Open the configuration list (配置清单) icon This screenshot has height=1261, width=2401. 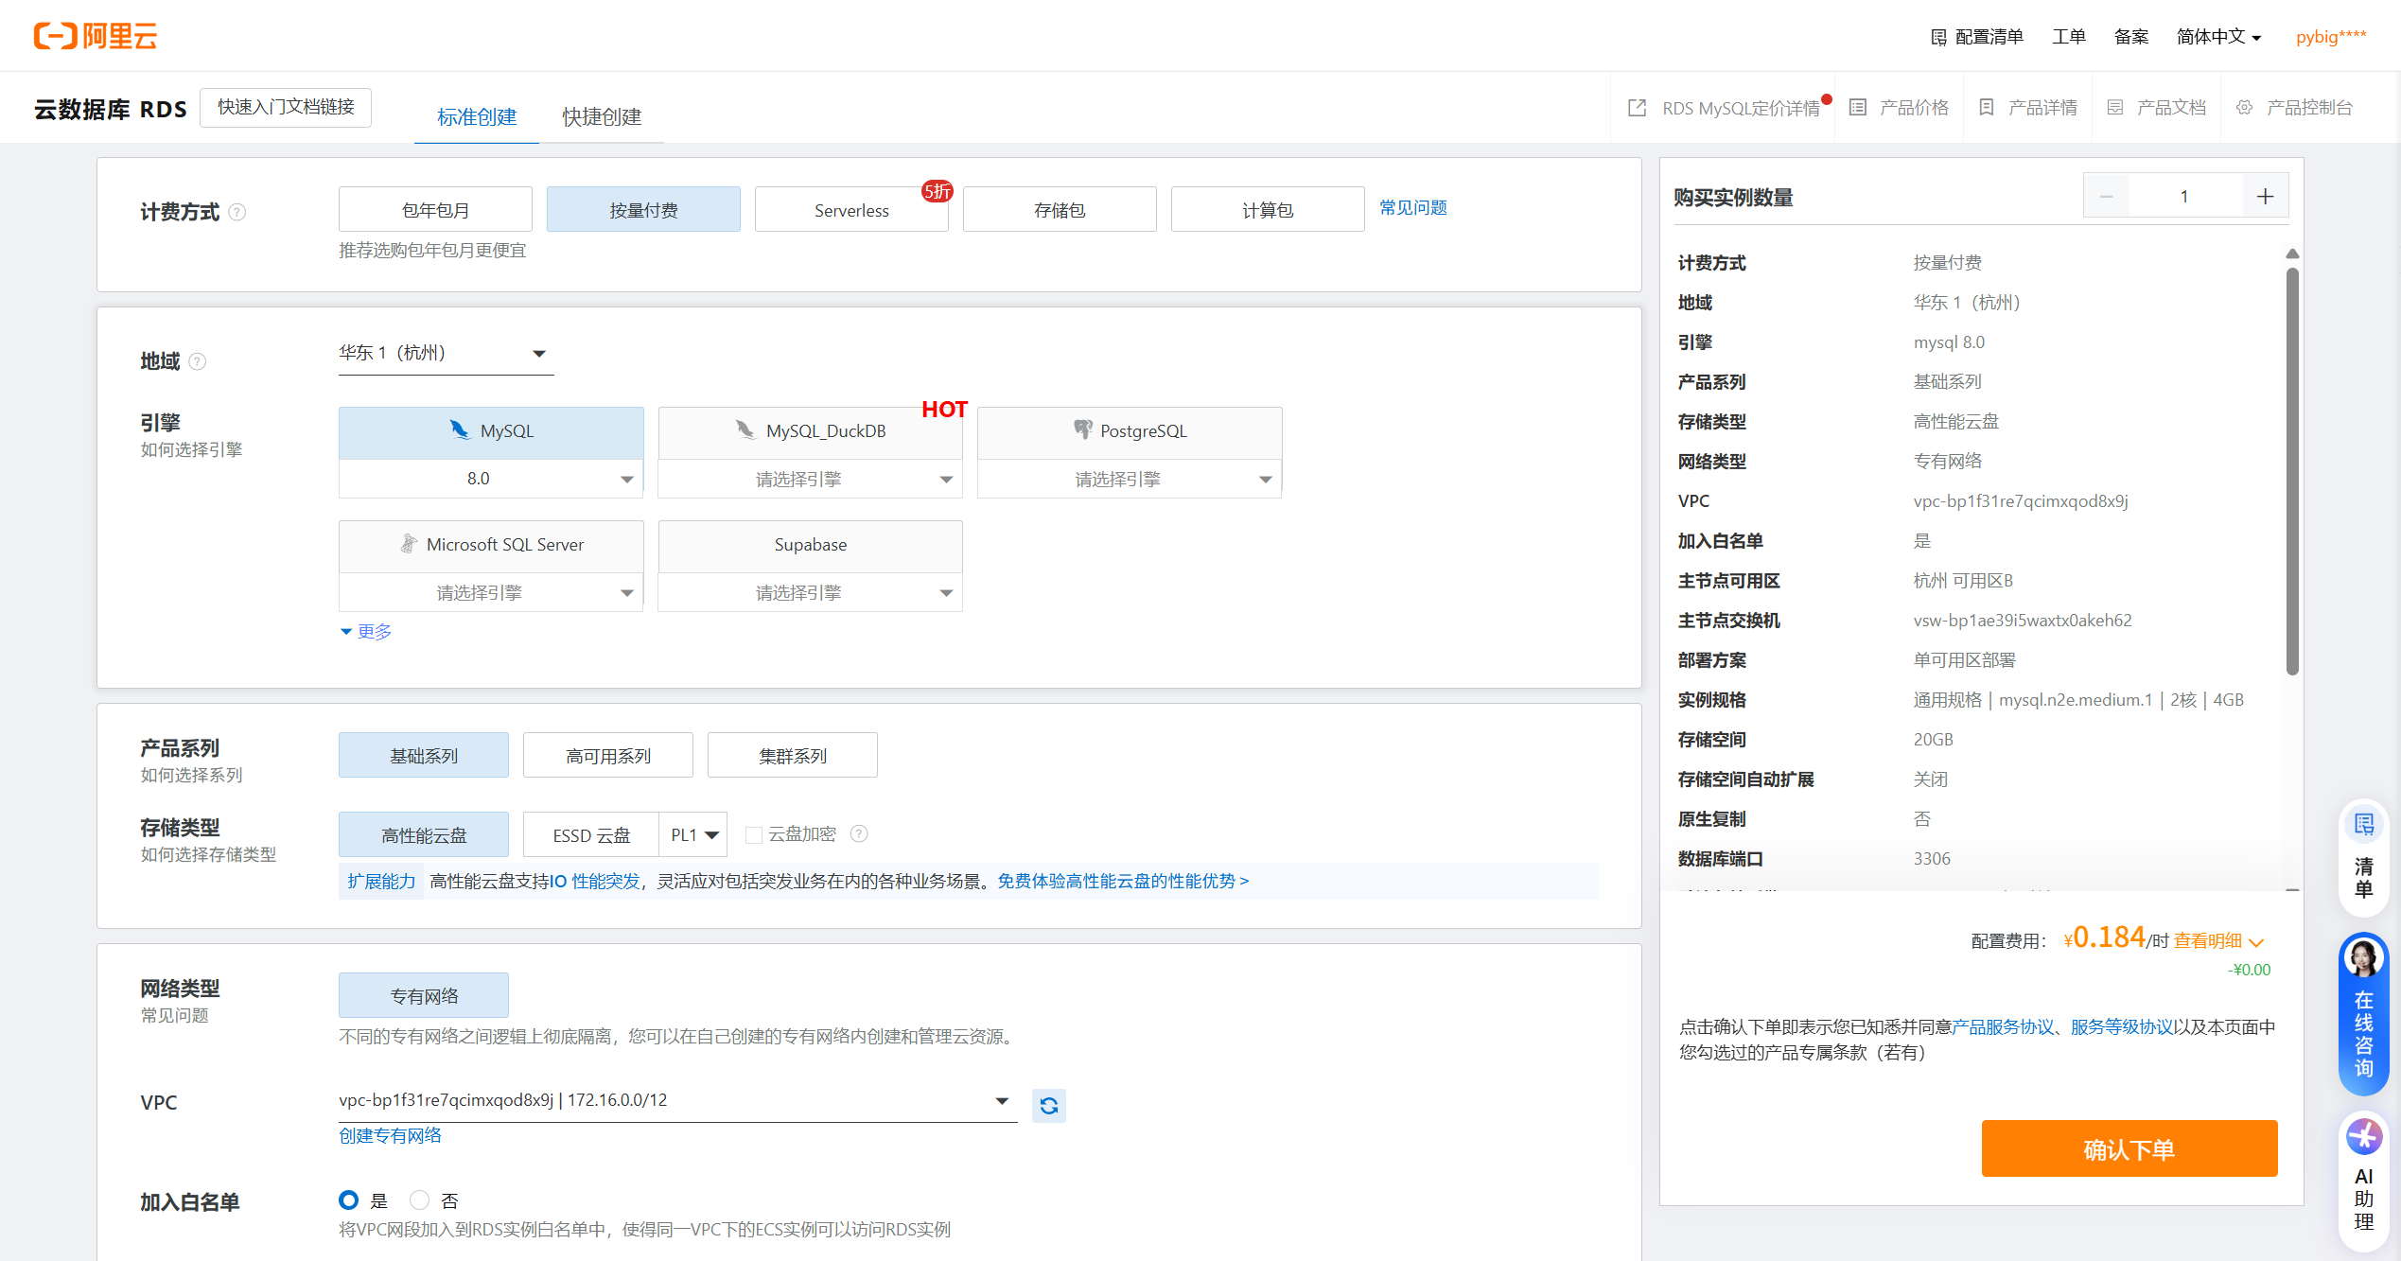1938,37
